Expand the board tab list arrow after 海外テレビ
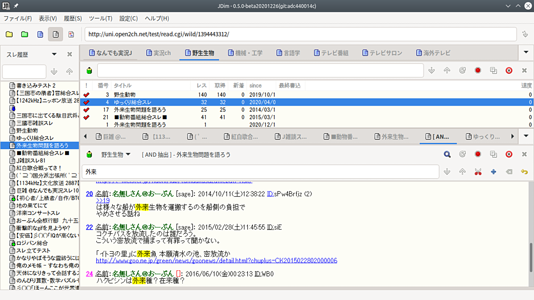Image resolution: width=534 pixels, height=300 pixels. pyautogui.click(x=526, y=53)
